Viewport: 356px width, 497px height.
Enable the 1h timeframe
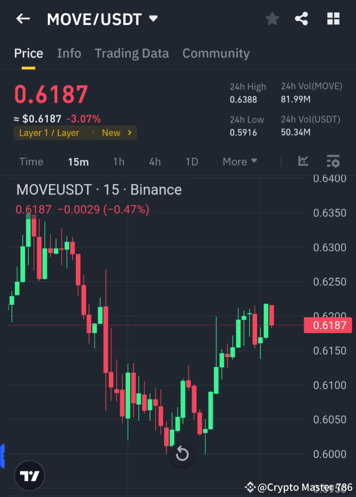(x=119, y=162)
